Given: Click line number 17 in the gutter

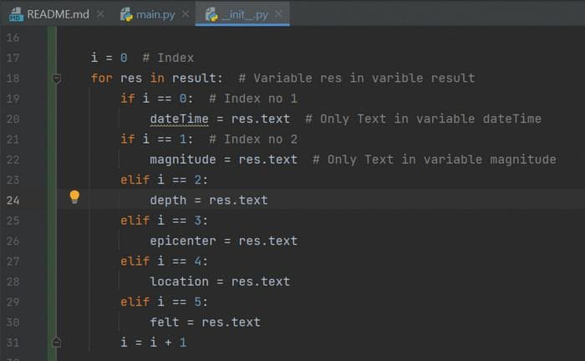Looking at the screenshot, I should click(12, 58).
